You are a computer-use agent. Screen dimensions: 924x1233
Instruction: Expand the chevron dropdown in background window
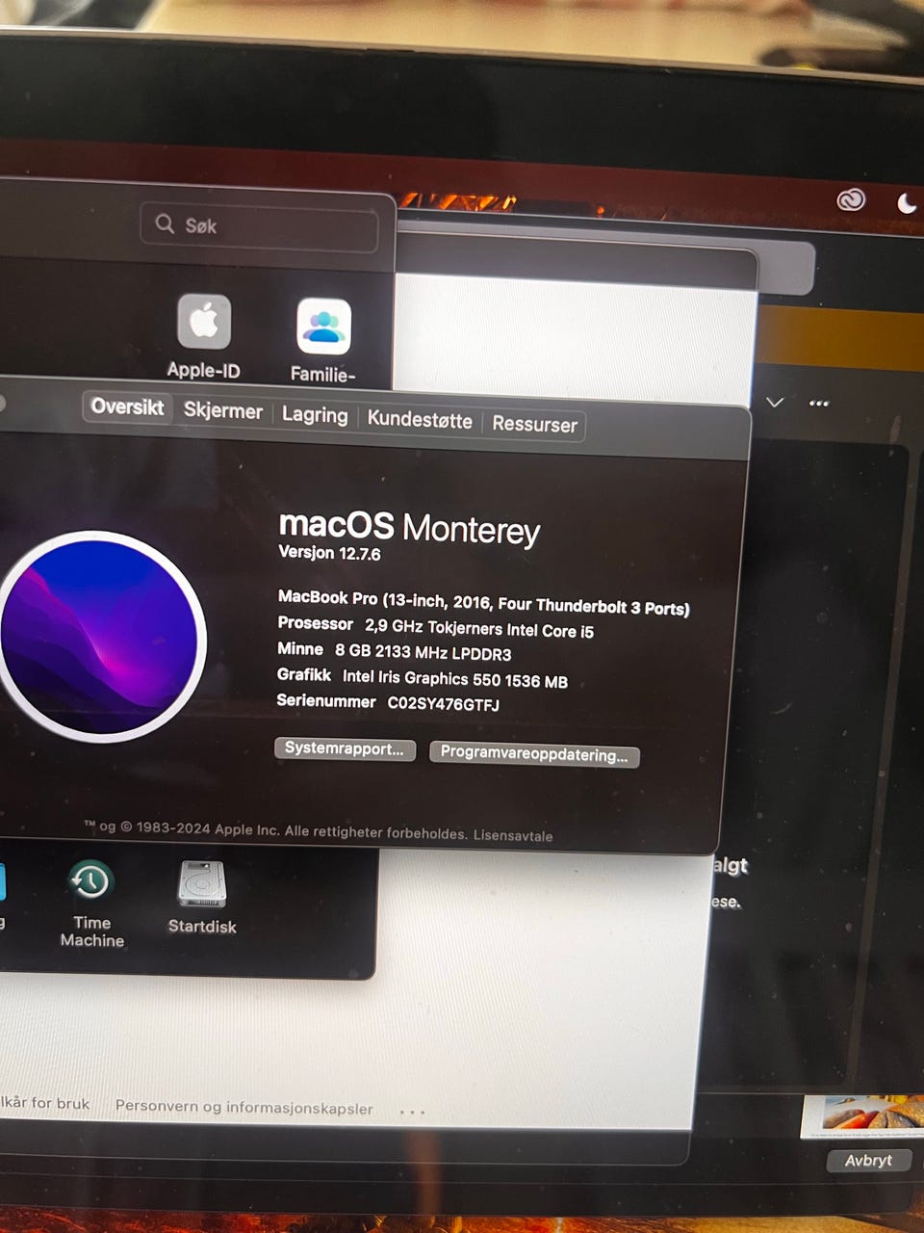point(775,402)
